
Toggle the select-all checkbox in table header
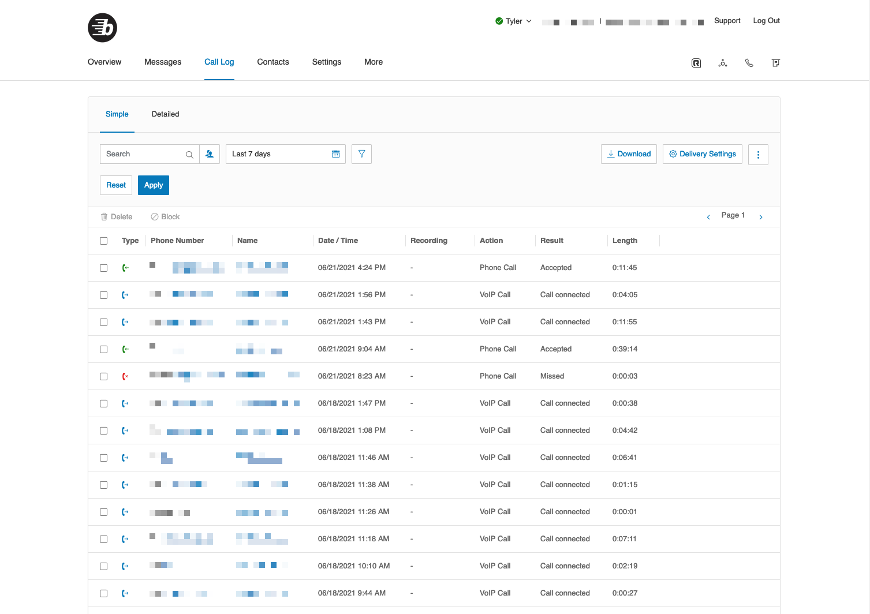104,241
